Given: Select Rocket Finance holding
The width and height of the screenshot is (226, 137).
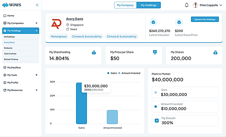Looking at the screenshot, I should [11, 59].
